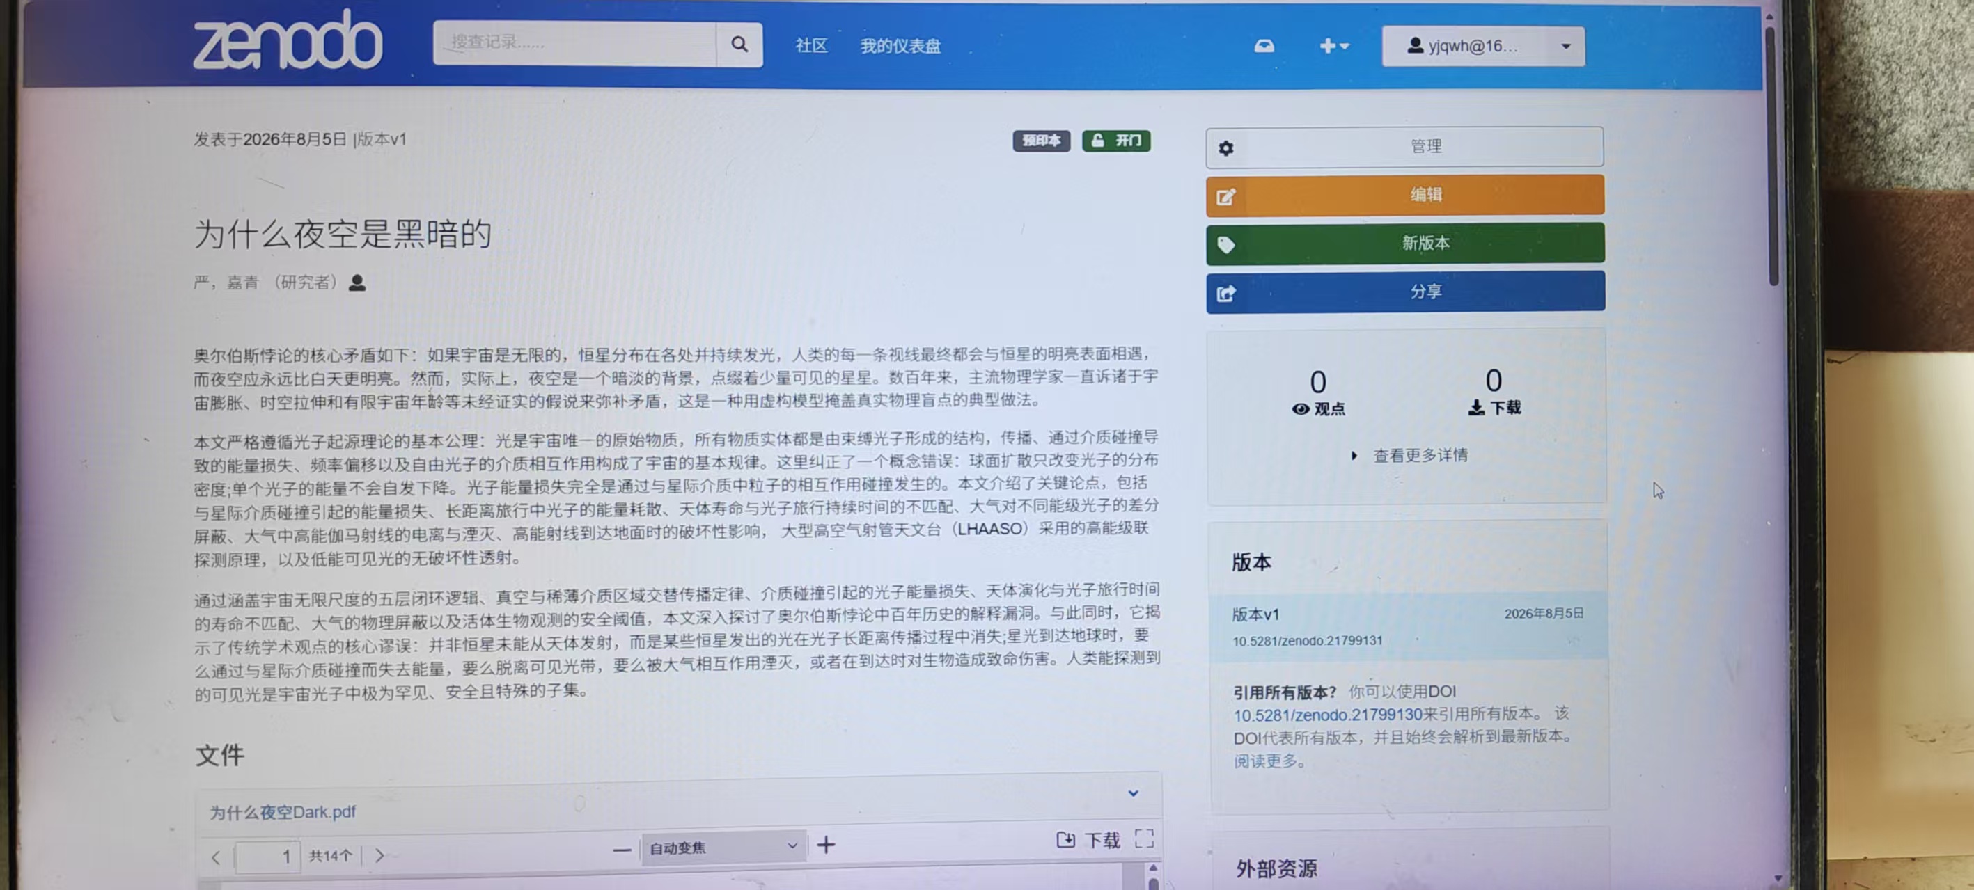Open the inbox tray icon in header

1264,47
